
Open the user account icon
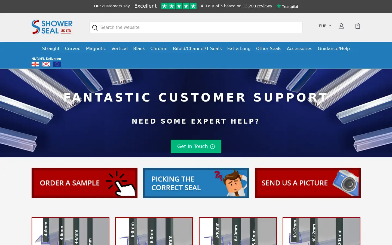click(341, 26)
